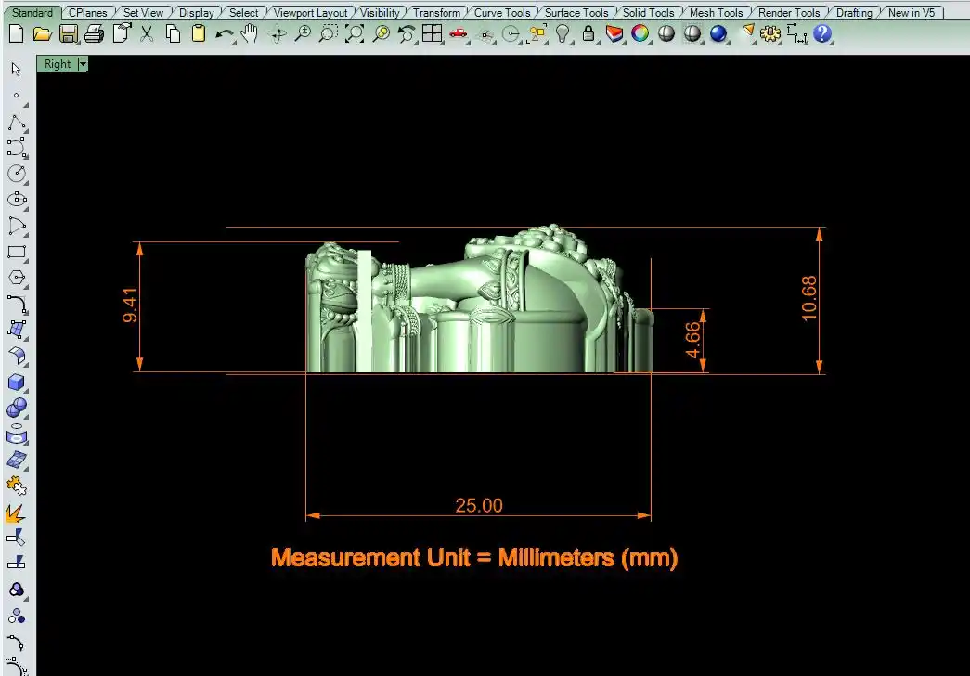
Task: Toggle the Lock objects padlock icon
Action: [588, 34]
